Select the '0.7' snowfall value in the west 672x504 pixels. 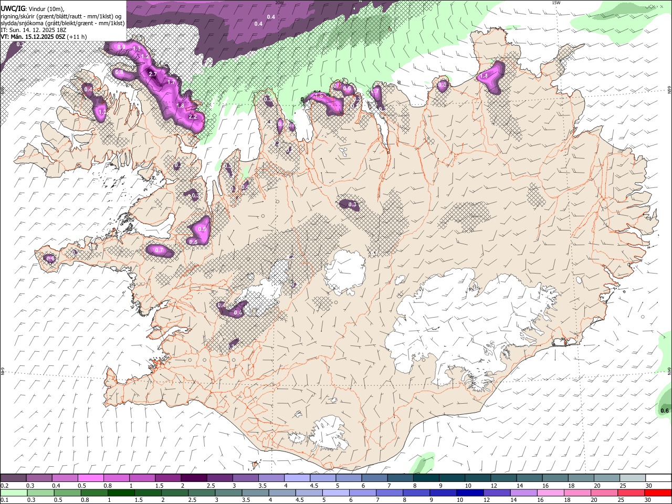tap(160, 251)
